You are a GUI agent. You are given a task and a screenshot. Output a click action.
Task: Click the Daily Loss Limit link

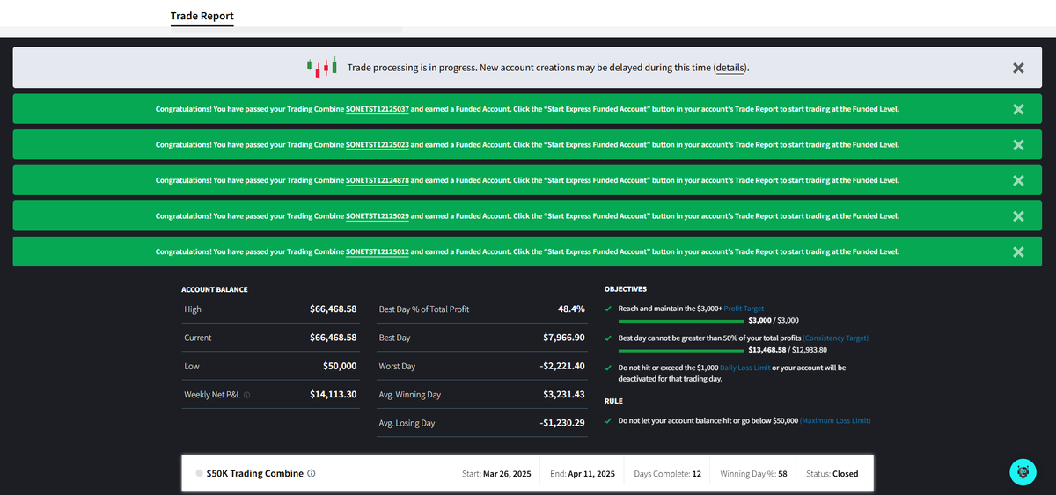click(x=744, y=368)
